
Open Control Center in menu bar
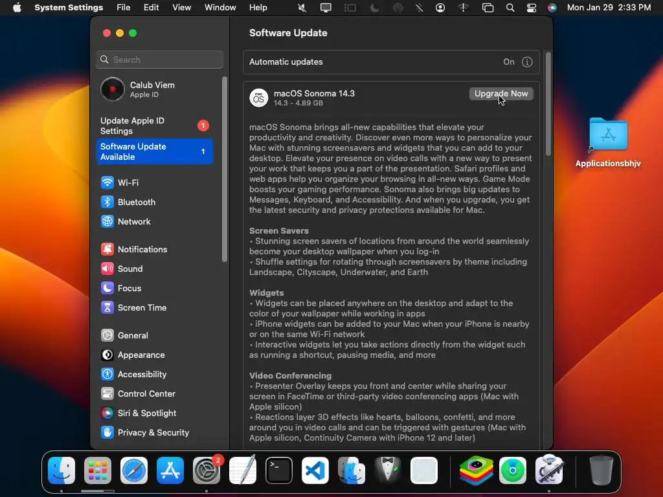pos(532,8)
